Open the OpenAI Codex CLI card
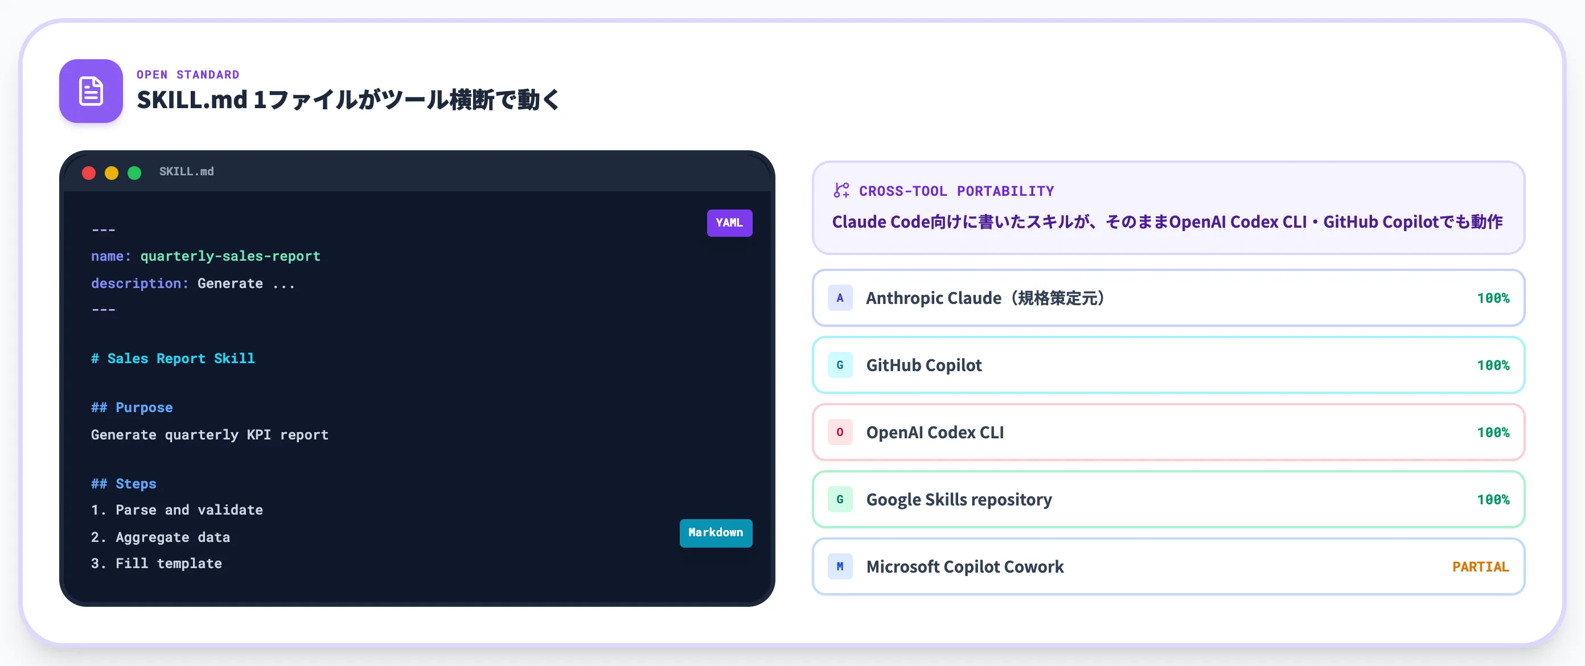Viewport: 1585px width, 666px height. 1168,431
